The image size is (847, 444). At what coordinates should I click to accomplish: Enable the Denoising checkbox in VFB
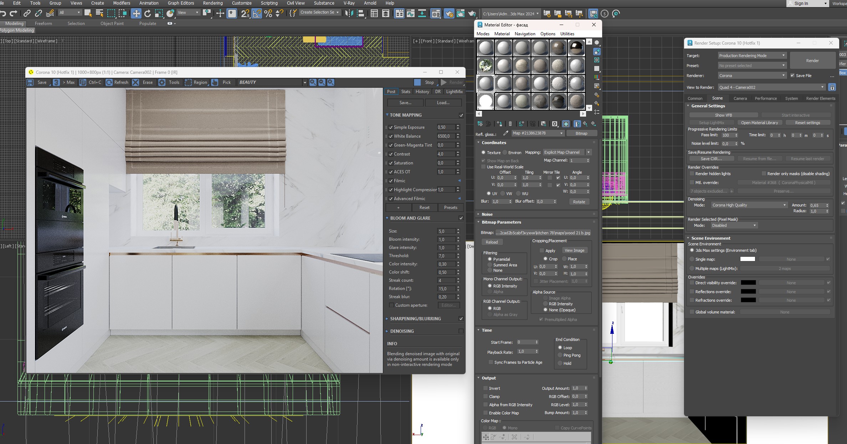pos(461,331)
